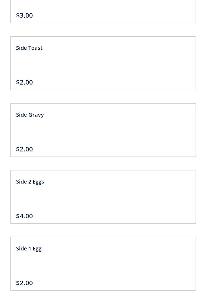Click the Side 1 Egg title
The height and width of the screenshot is (297, 206).
[29, 249]
